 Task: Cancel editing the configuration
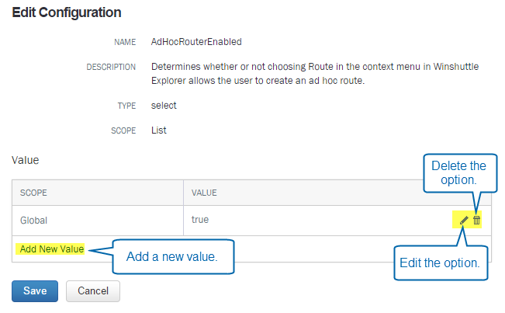pos(93,291)
